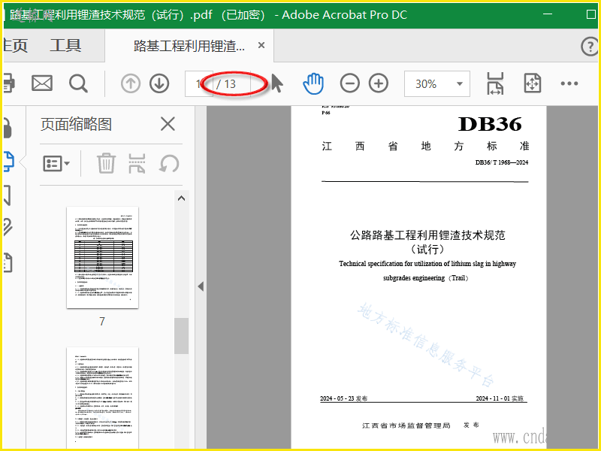The height and width of the screenshot is (451, 601).
Task: Close the 页面缩略图 panel
Action: point(168,124)
